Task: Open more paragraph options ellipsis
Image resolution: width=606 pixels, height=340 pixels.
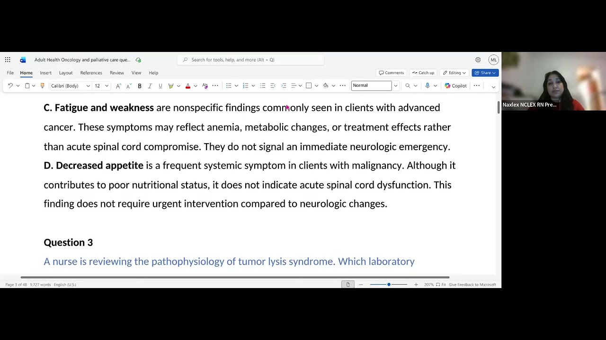Action: pyautogui.click(x=343, y=86)
